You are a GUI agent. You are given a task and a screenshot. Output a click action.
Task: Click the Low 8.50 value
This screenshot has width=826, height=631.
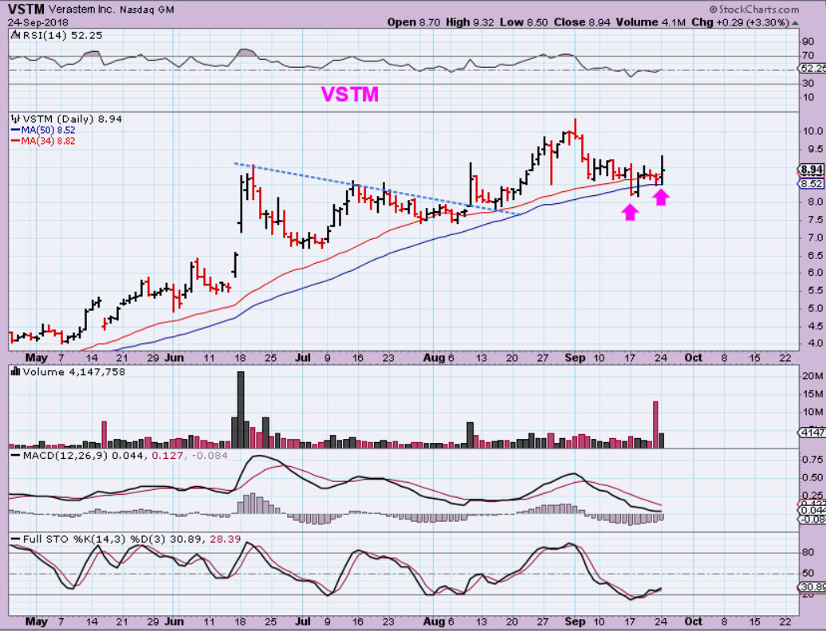[524, 22]
